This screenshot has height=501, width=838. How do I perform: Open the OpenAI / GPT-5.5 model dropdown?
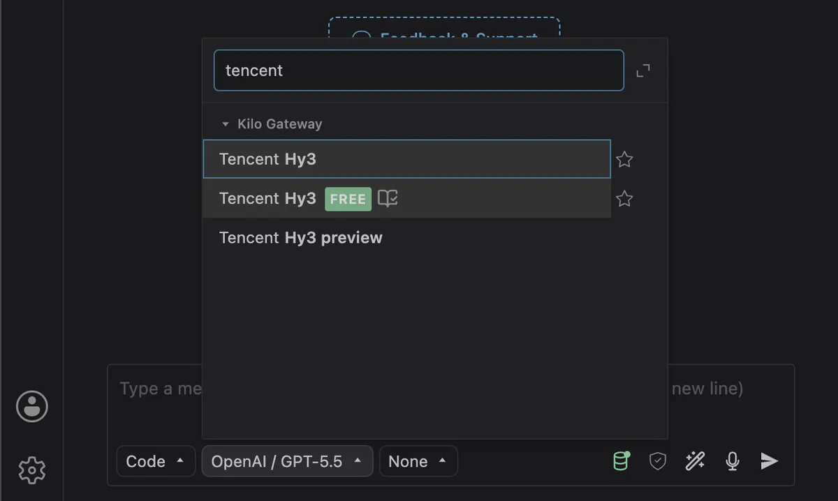click(287, 461)
